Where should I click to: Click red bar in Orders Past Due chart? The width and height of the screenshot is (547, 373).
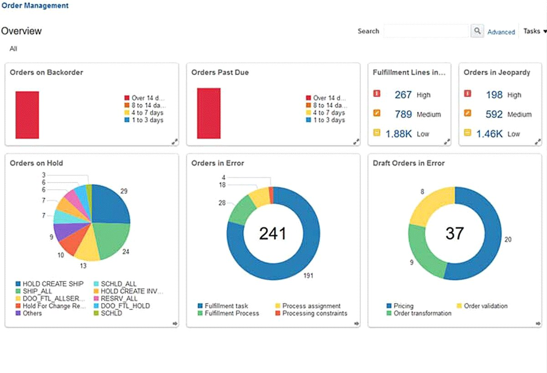click(x=209, y=113)
